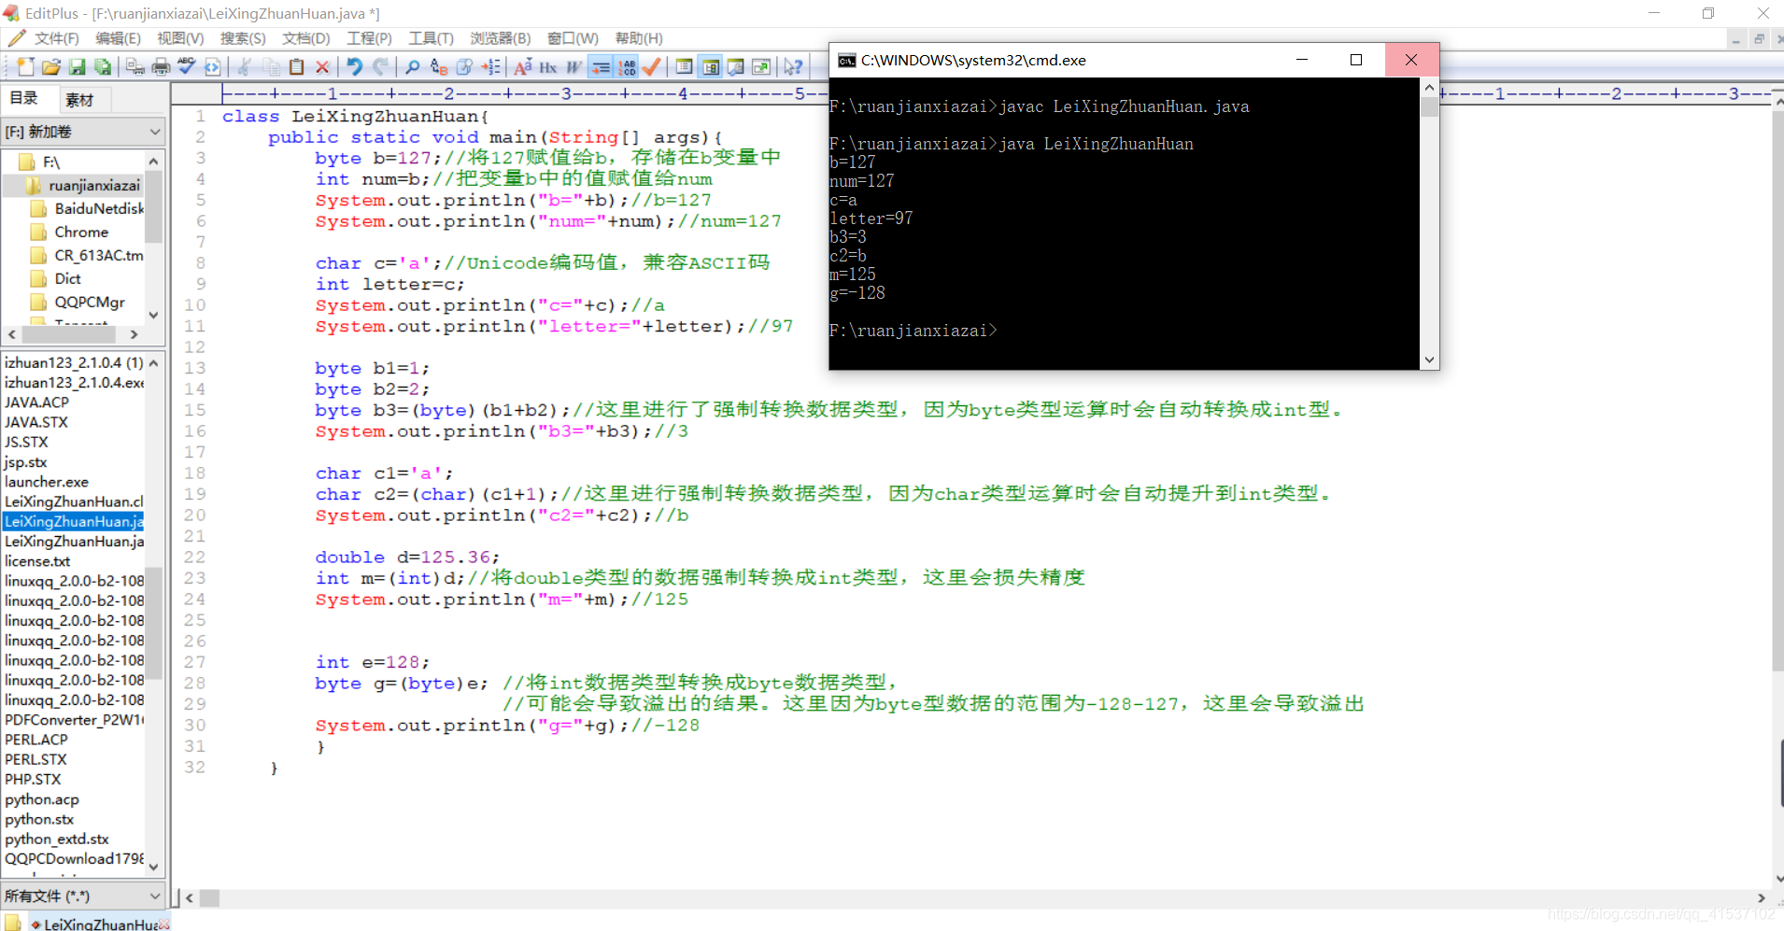Image resolution: width=1784 pixels, height=931 pixels.
Task: Click the Copy icon in the toolbar
Action: pyautogui.click(x=271, y=66)
